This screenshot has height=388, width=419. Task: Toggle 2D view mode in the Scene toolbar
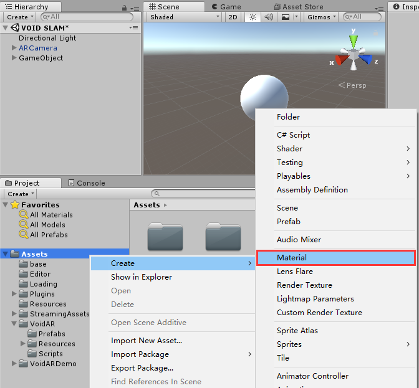click(233, 17)
